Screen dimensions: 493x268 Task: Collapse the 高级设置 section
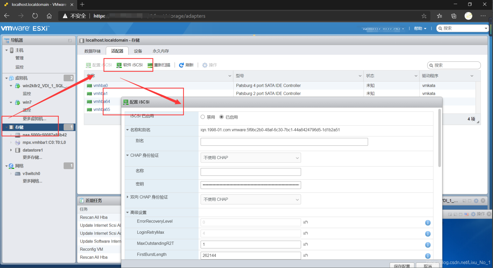[x=127, y=212]
